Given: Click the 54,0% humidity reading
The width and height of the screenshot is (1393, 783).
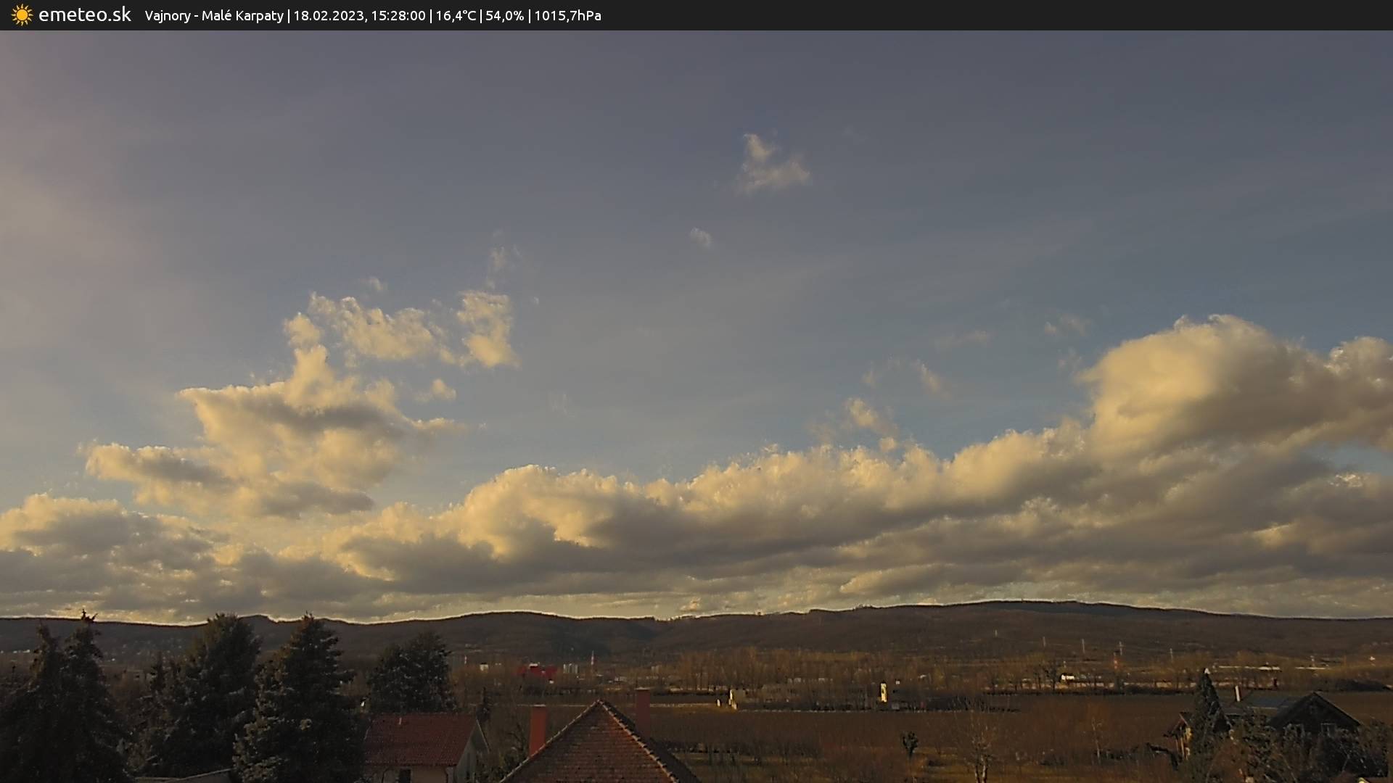Looking at the screenshot, I should 504,16.
